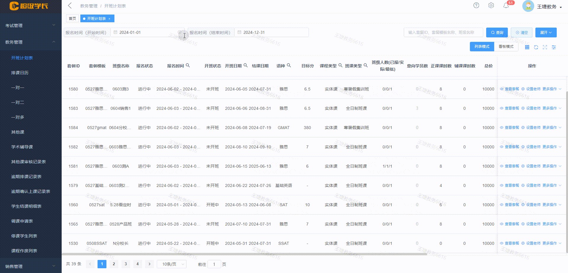Switch to the 首页 tab

click(x=72, y=18)
